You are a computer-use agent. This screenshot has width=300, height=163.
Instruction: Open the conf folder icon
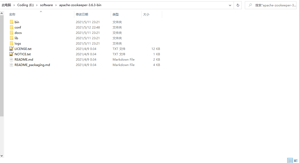pos(12,27)
